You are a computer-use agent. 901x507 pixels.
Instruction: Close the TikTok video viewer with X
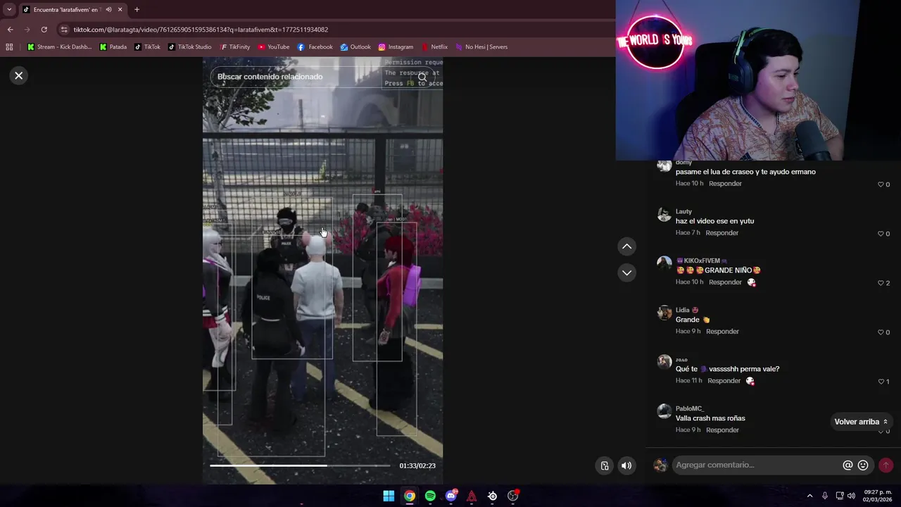coord(19,75)
